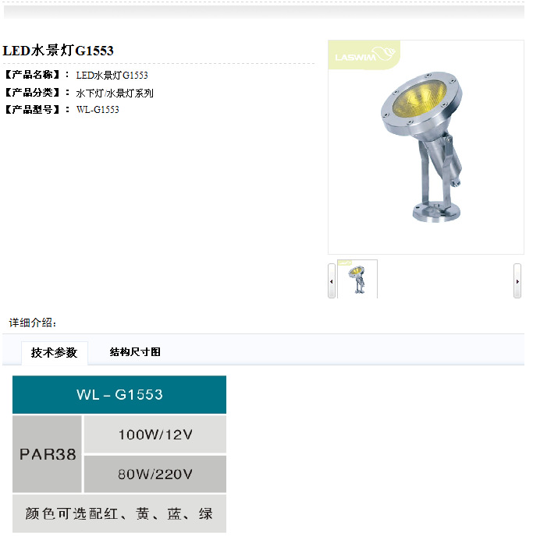The width and height of the screenshot is (533, 536).
Task: Click the WL – G1553 table header
Action: pos(119,394)
